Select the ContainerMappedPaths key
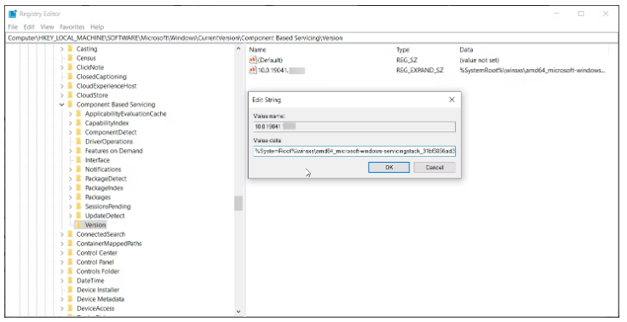Viewport: 627px width, 322px height. [x=109, y=243]
